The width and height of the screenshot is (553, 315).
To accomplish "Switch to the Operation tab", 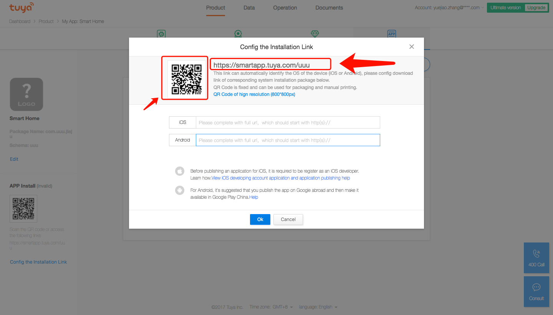I will [285, 8].
